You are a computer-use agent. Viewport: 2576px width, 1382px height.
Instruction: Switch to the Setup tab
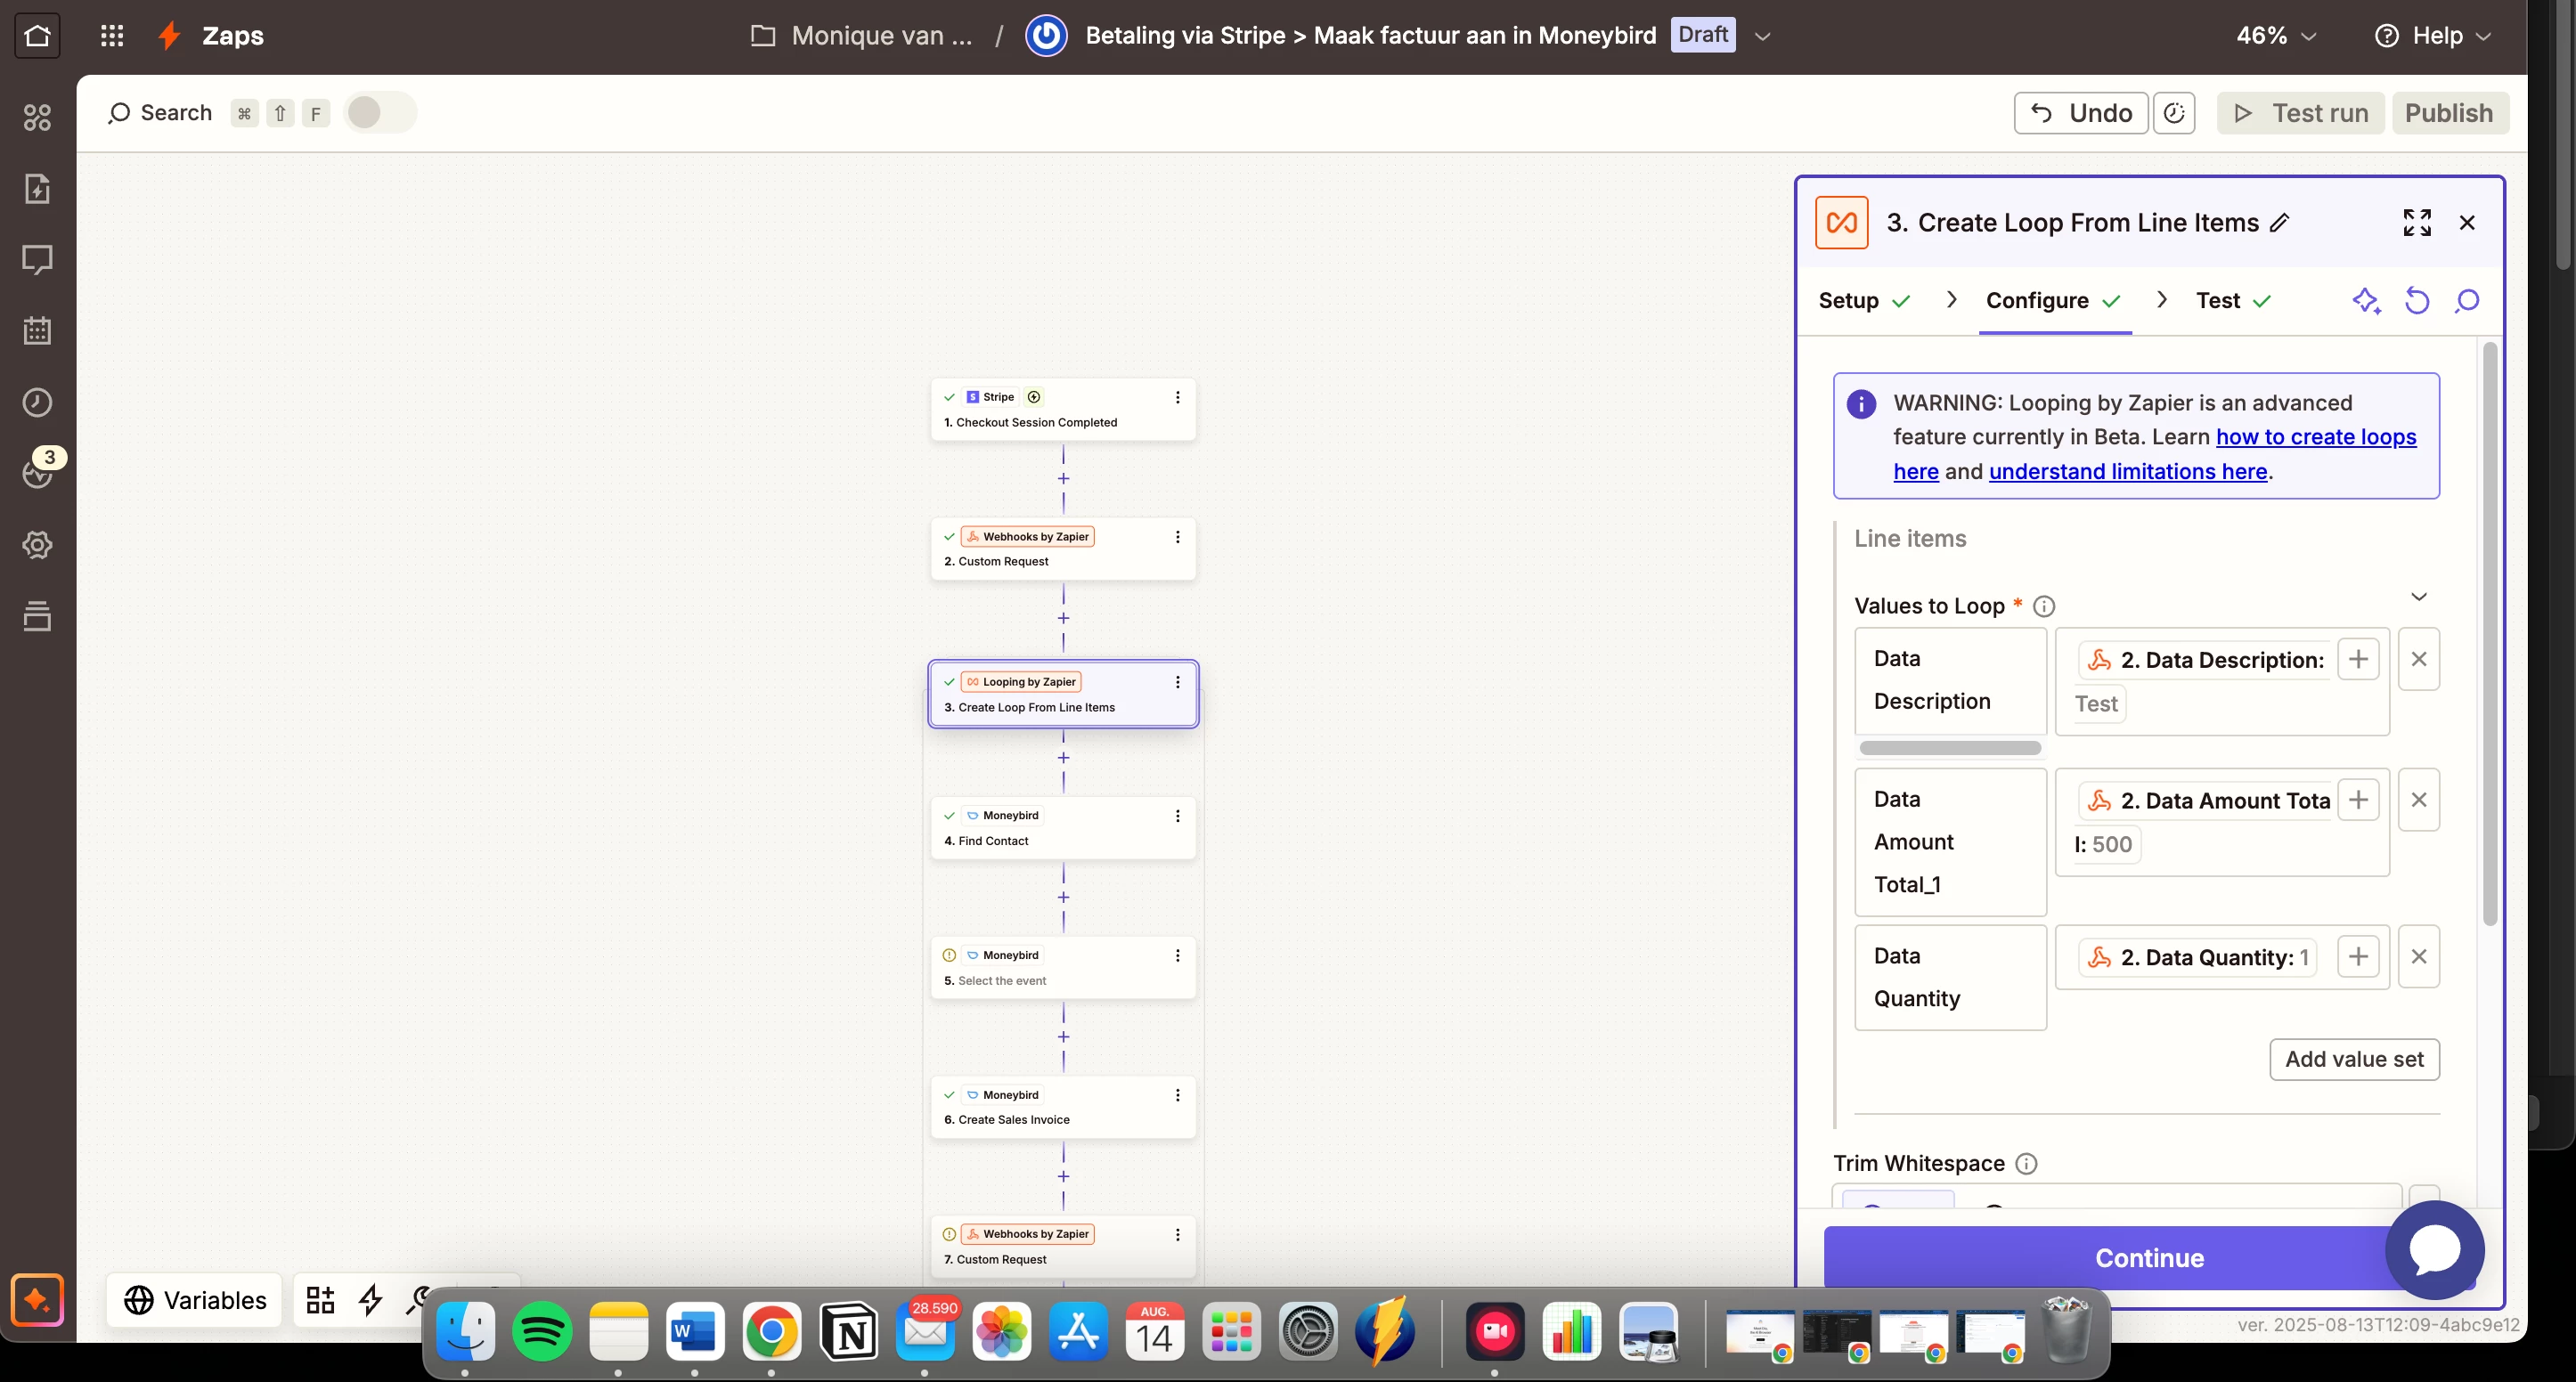point(1864,301)
